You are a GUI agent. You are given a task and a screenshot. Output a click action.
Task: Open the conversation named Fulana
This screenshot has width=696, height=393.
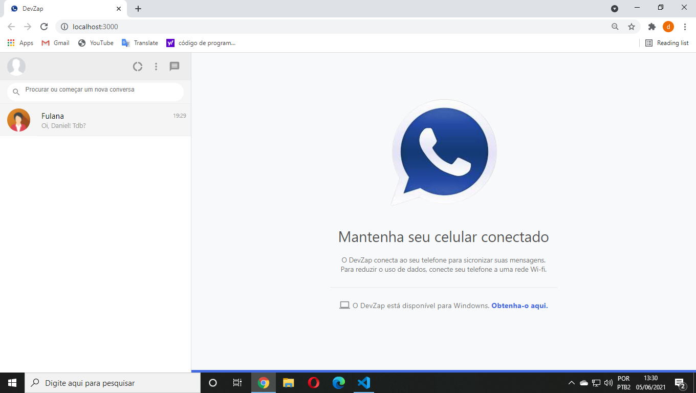pos(95,120)
